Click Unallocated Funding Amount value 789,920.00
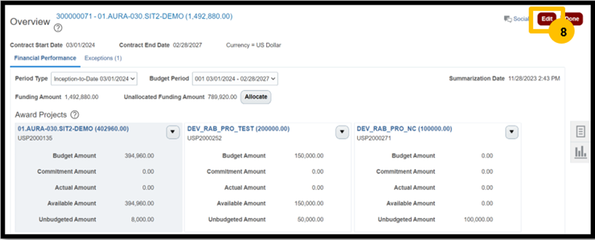 click(222, 97)
